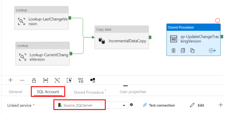Click the zoom to fit icon
228x114 pixels.
[57, 80]
